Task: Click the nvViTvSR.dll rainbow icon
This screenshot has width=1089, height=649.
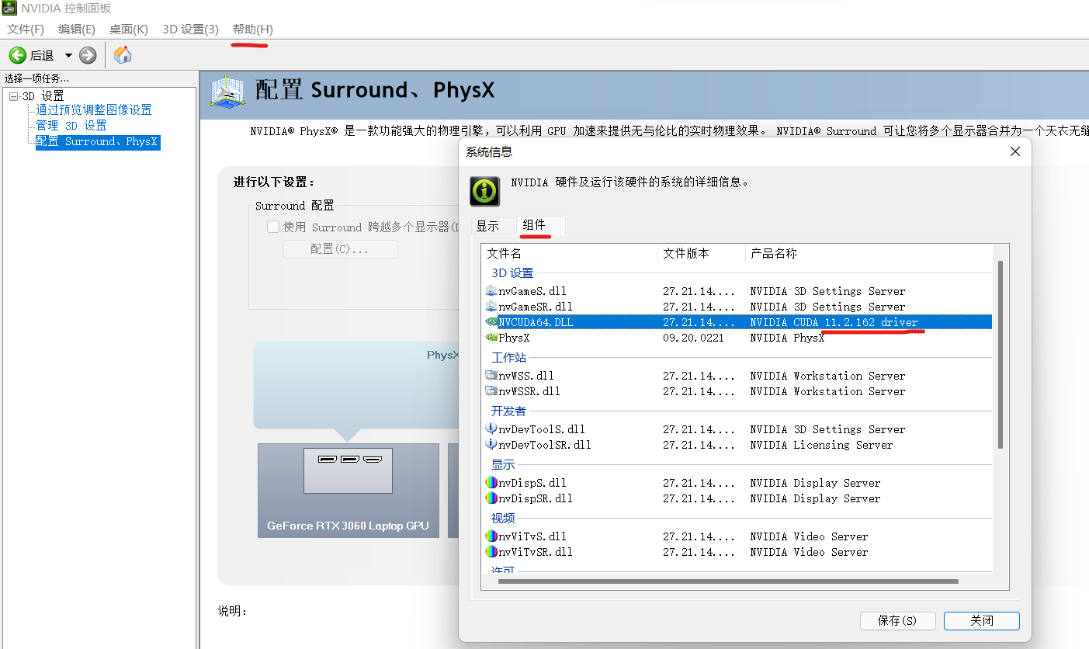Action: [491, 552]
